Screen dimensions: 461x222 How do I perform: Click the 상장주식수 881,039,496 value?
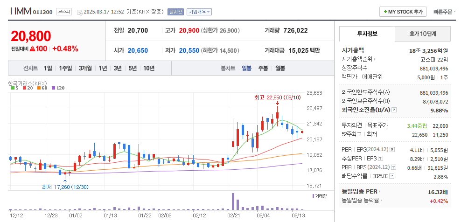pos(434,69)
